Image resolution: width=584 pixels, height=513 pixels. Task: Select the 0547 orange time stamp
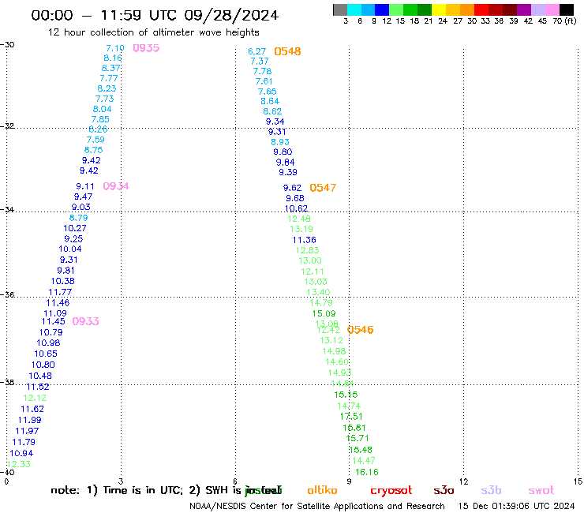pos(323,188)
